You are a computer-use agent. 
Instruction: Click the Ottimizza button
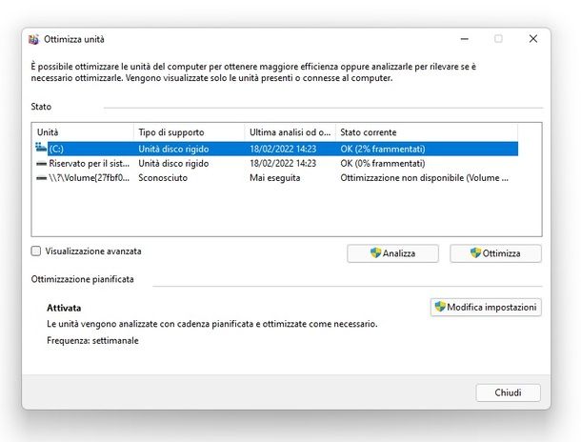(495, 253)
